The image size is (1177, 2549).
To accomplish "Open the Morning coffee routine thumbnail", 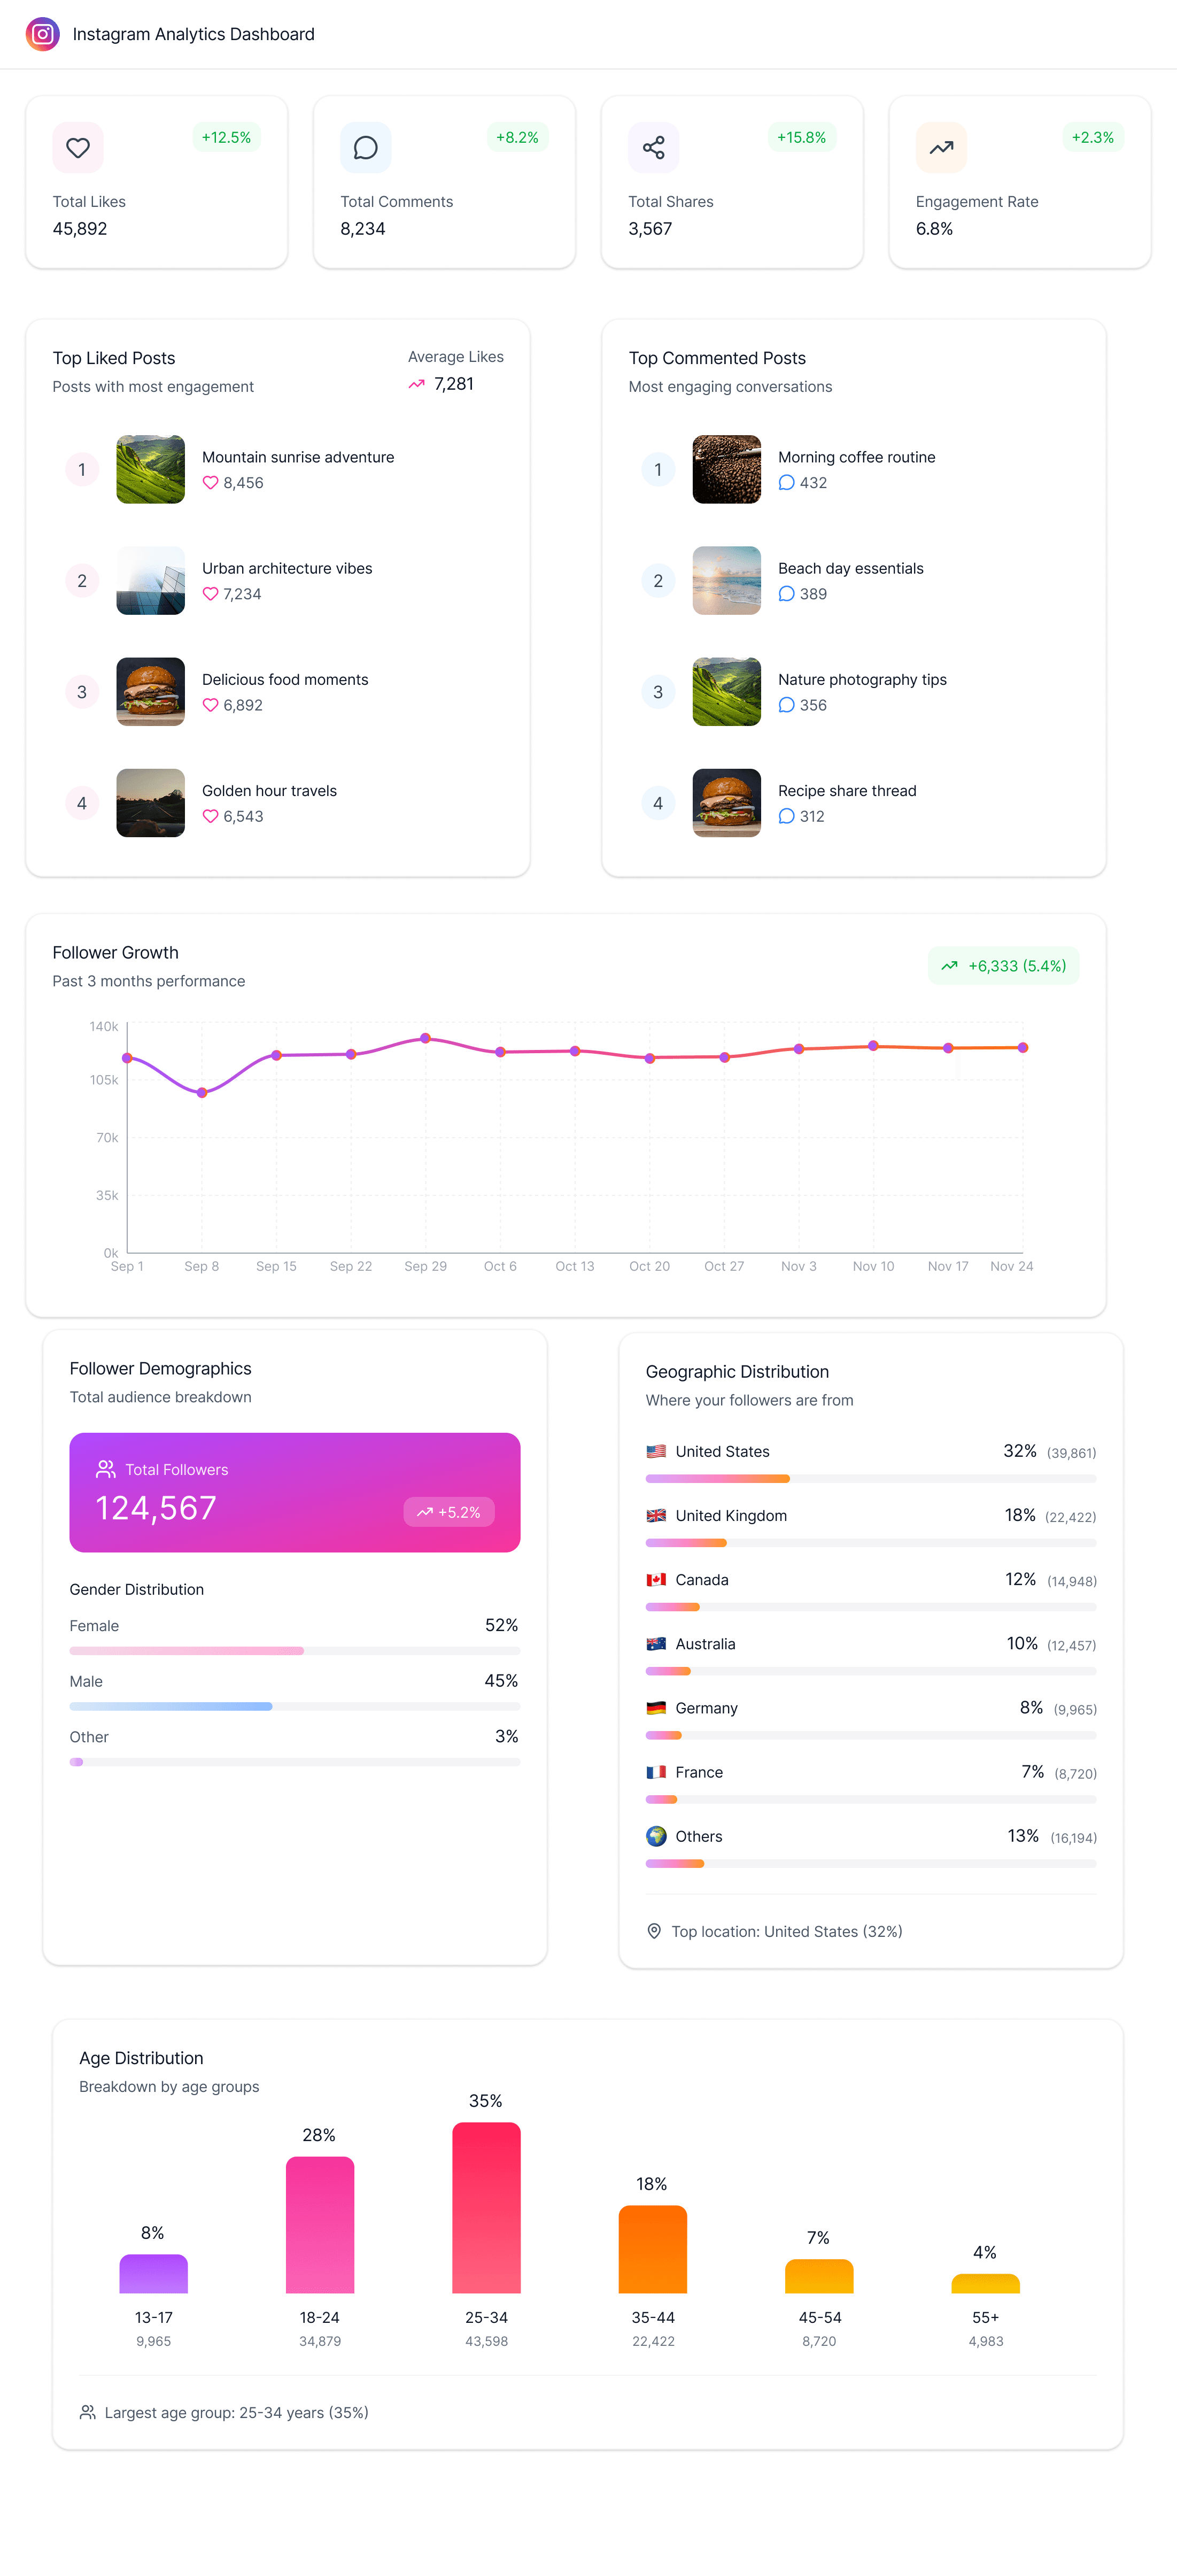I will (726, 469).
